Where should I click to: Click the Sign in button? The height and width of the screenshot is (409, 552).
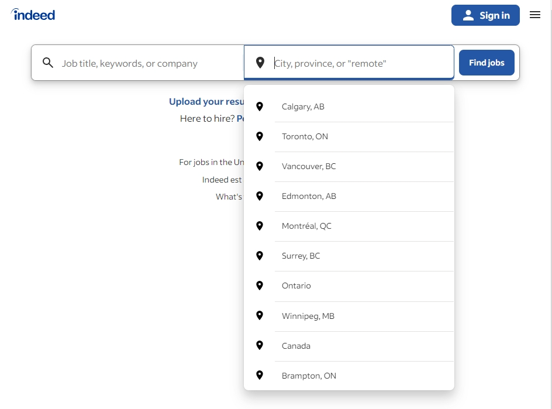tap(485, 15)
